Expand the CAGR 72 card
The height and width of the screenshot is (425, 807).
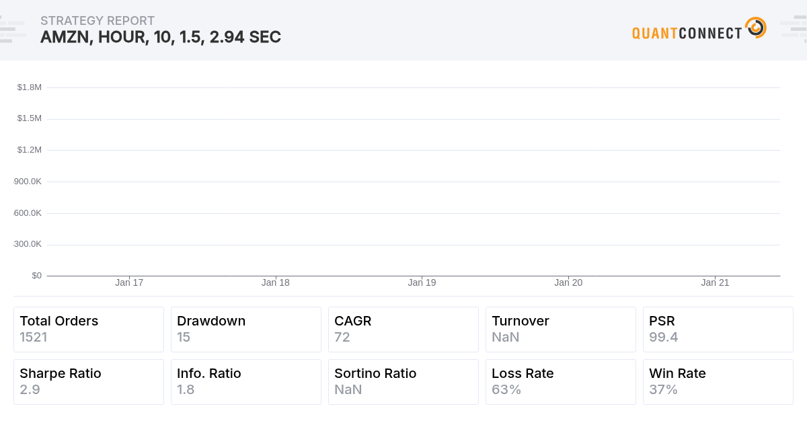[403, 329]
